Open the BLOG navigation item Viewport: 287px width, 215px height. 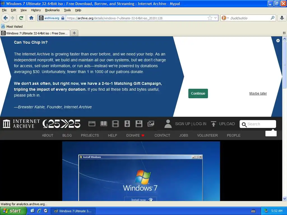click(67, 135)
